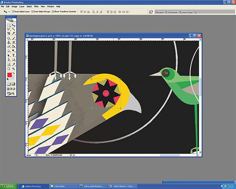
Task: Open the Filter menu
Action: pyautogui.click(x=36, y=6)
